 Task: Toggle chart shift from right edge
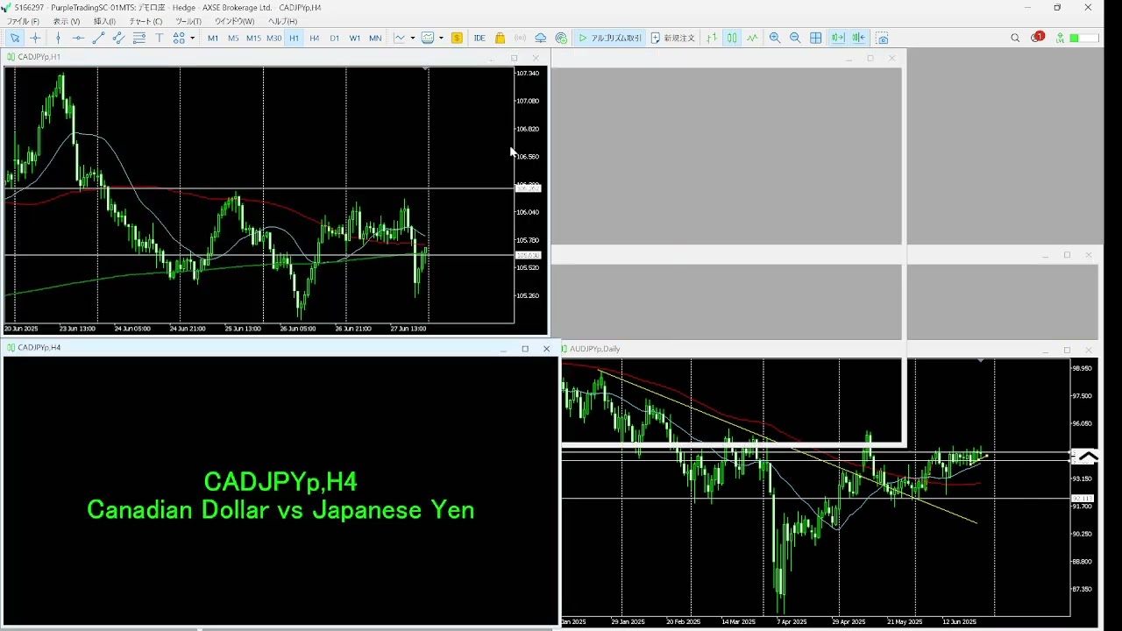point(858,38)
